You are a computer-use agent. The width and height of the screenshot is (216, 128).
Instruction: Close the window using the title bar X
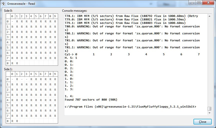(207, 3)
